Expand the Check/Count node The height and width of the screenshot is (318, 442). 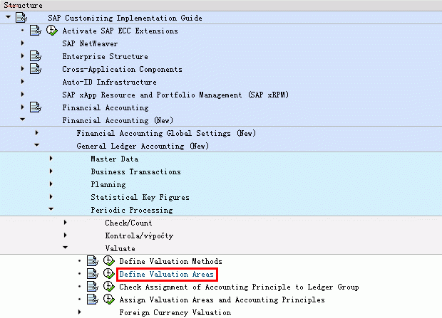click(x=66, y=223)
